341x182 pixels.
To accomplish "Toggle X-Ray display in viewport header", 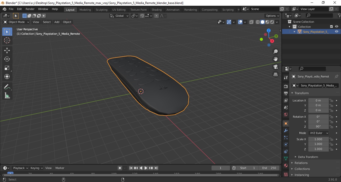I will coord(251,22).
